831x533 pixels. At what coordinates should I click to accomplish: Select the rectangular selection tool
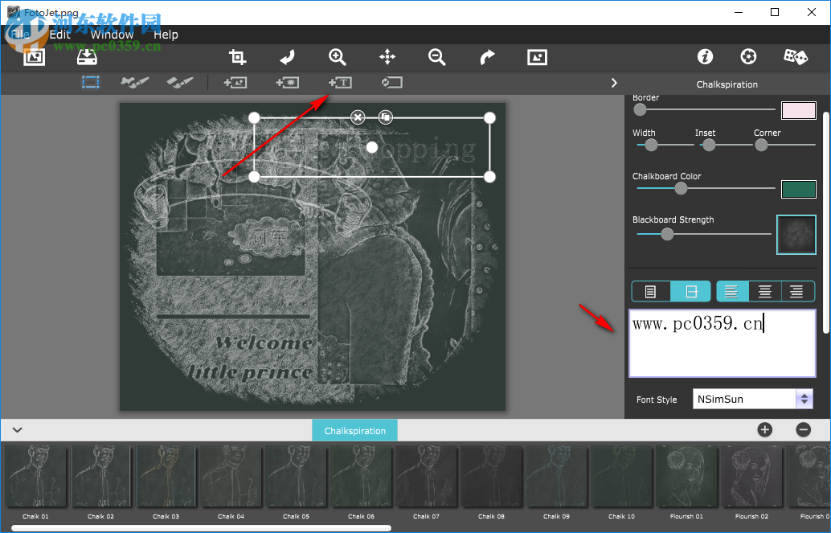pos(91,82)
